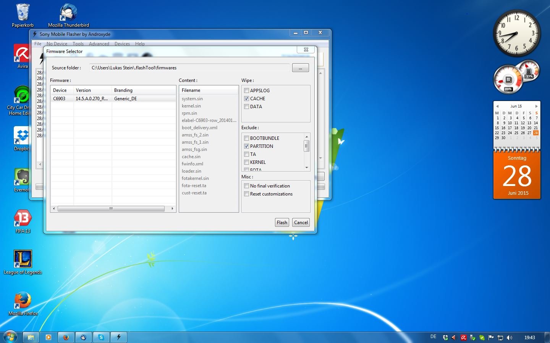550x343 pixels.
Task: Open Papierkorb recycle bin desktop icon
Action: (23, 15)
